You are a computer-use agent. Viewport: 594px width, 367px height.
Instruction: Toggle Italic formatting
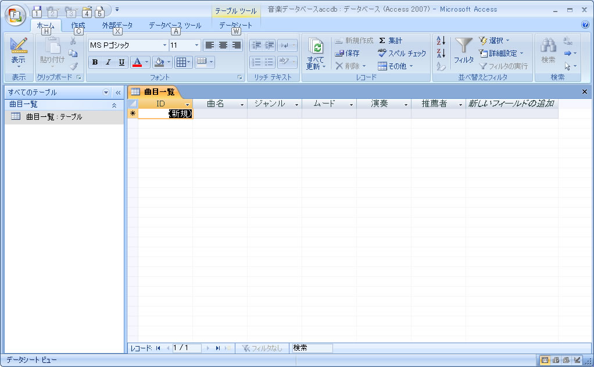[x=108, y=62]
